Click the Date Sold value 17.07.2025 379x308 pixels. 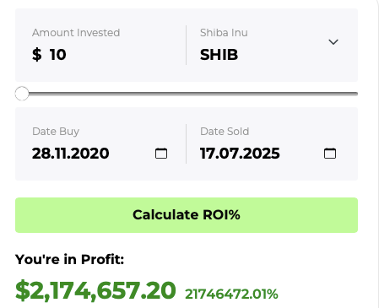(x=240, y=154)
